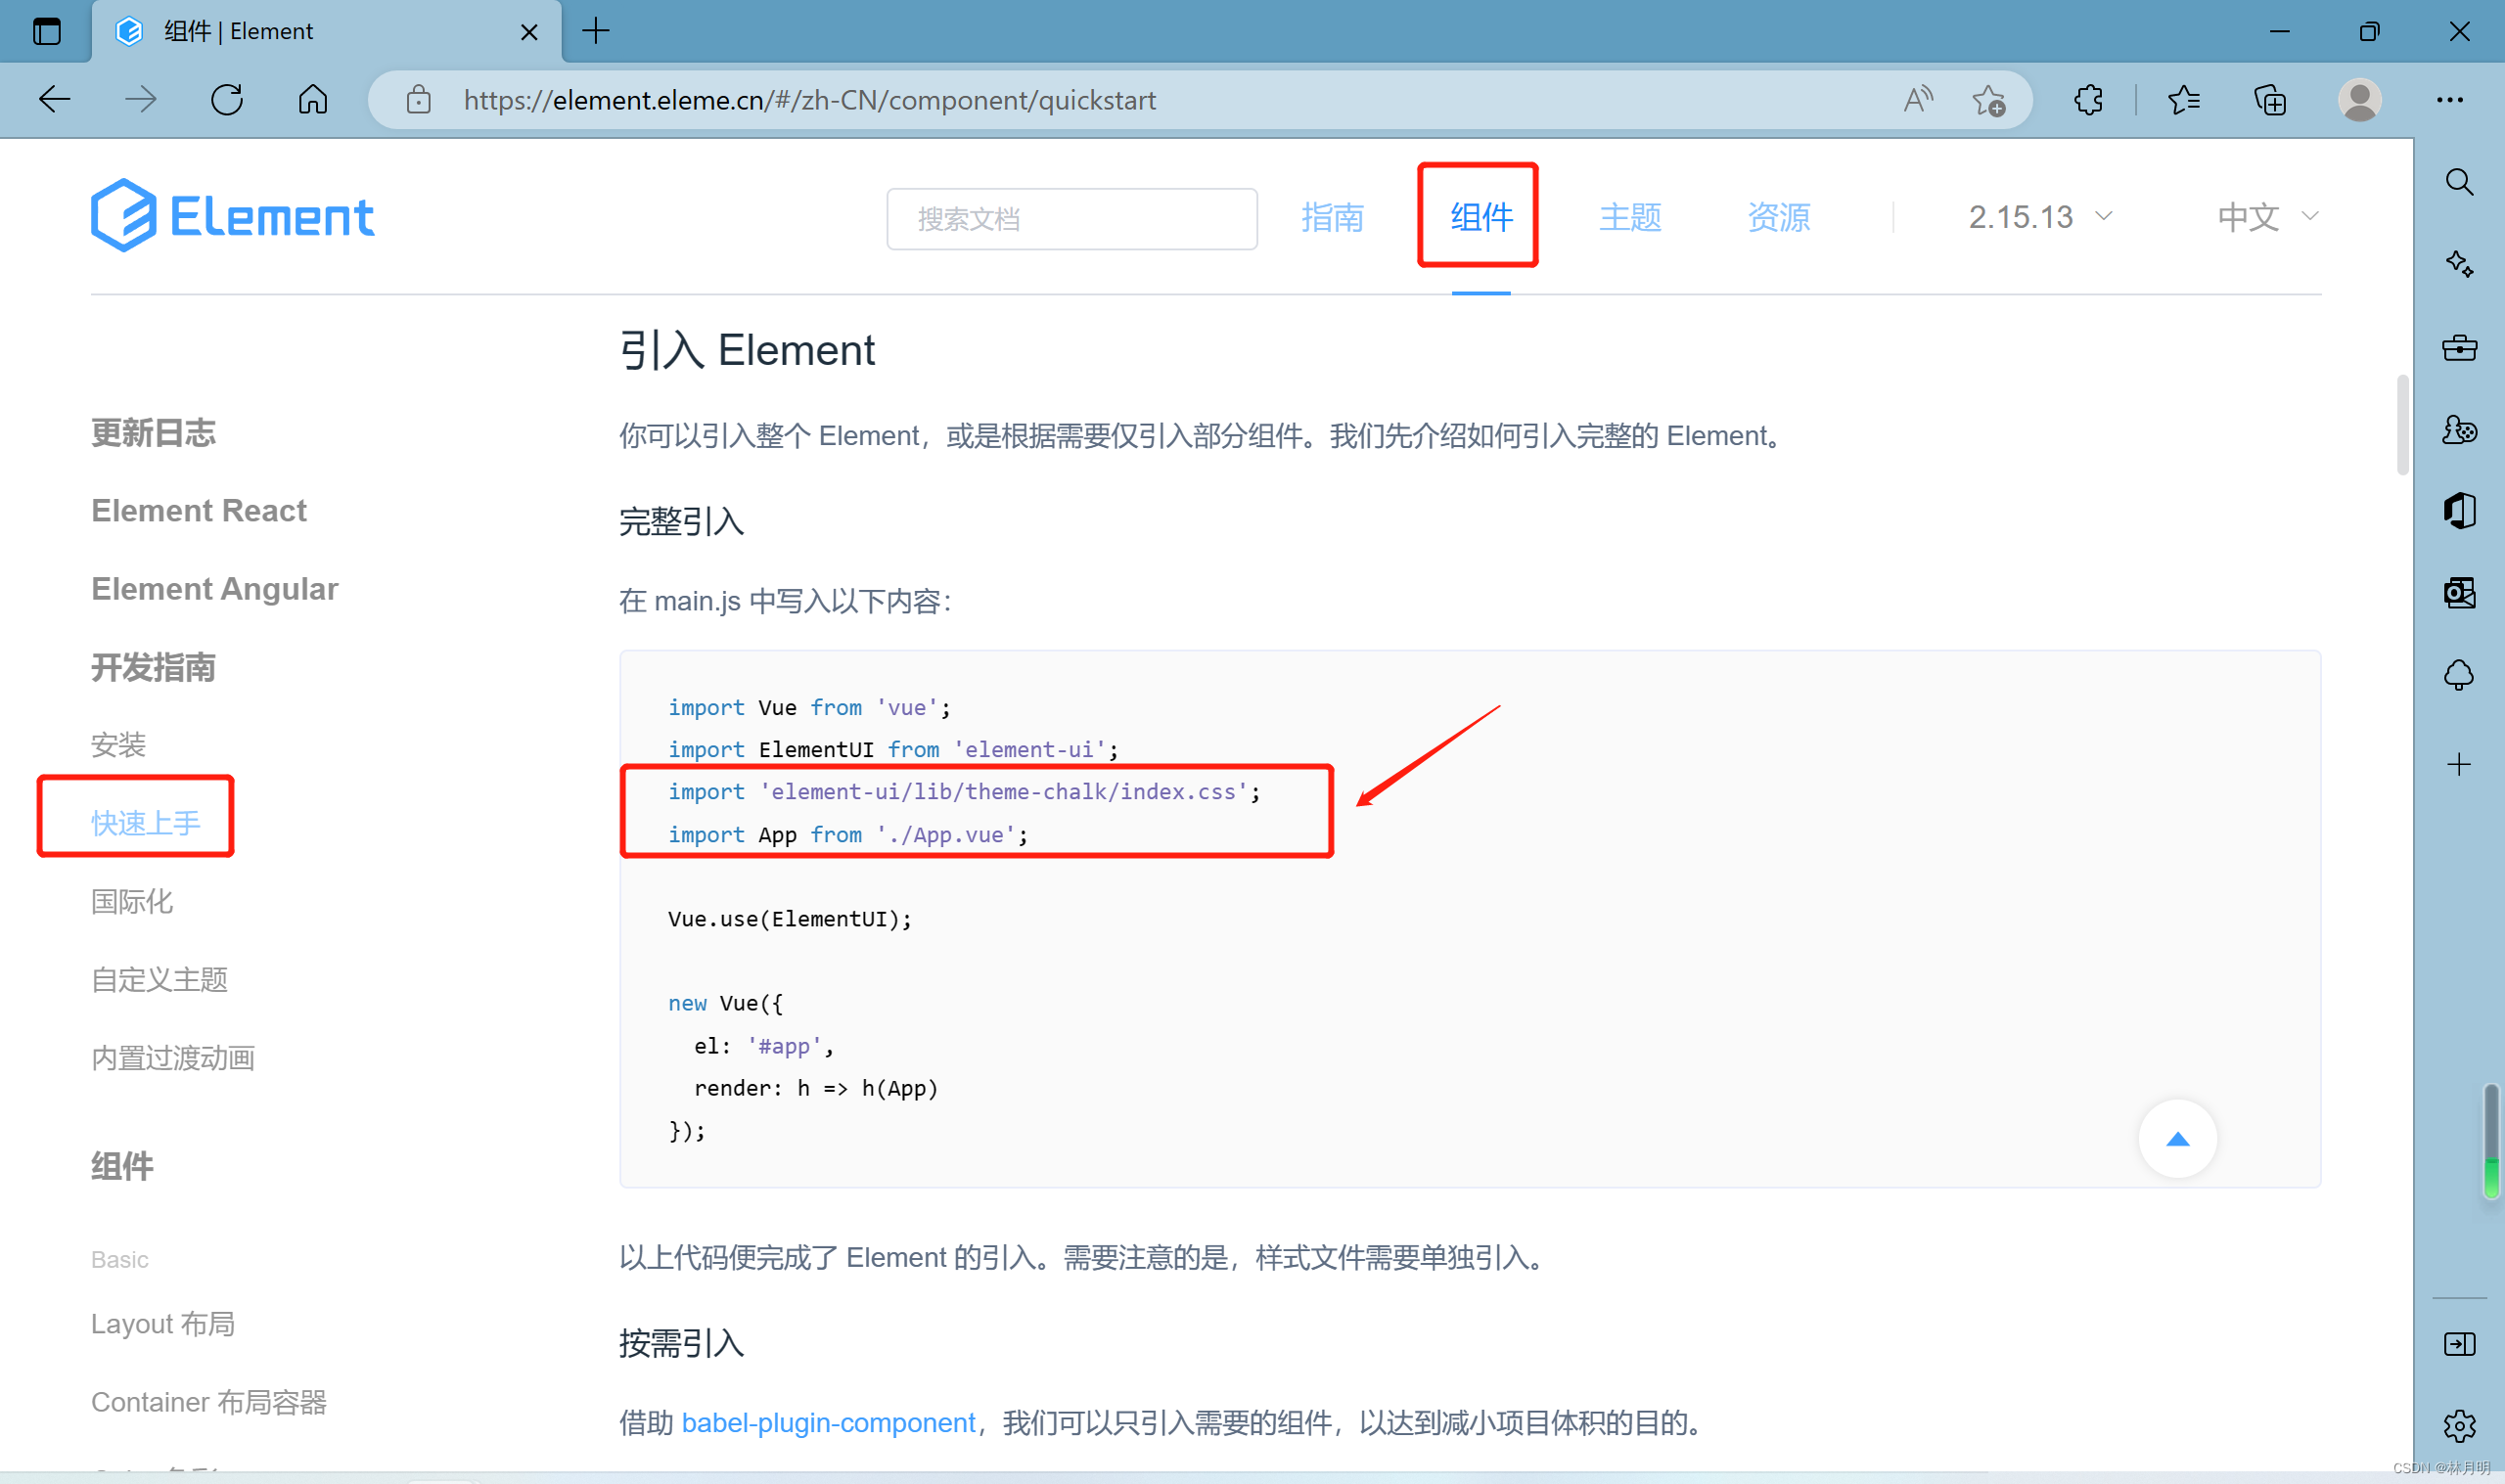The image size is (2505, 1484).
Task: Open the 组件 nav tab
Action: point(1481,217)
